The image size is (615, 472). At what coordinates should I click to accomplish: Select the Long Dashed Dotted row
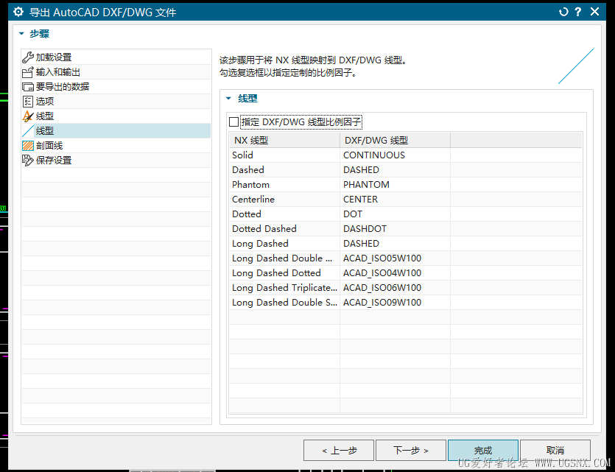tap(285, 273)
